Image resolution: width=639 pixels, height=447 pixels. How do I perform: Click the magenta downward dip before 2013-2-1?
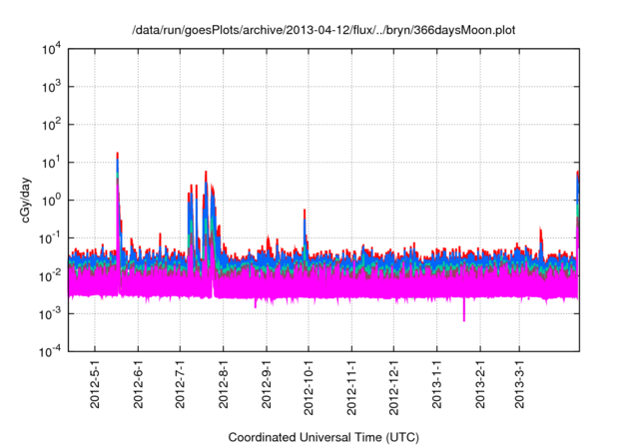[x=464, y=315]
